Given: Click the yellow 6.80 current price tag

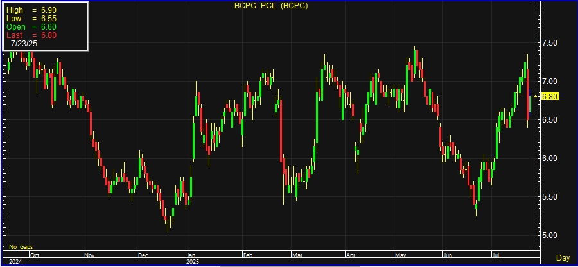Looking at the screenshot, I should [x=550, y=97].
